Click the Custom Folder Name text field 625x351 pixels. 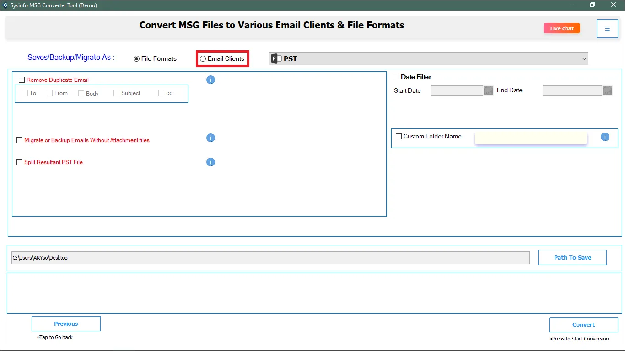tap(531, 138)
